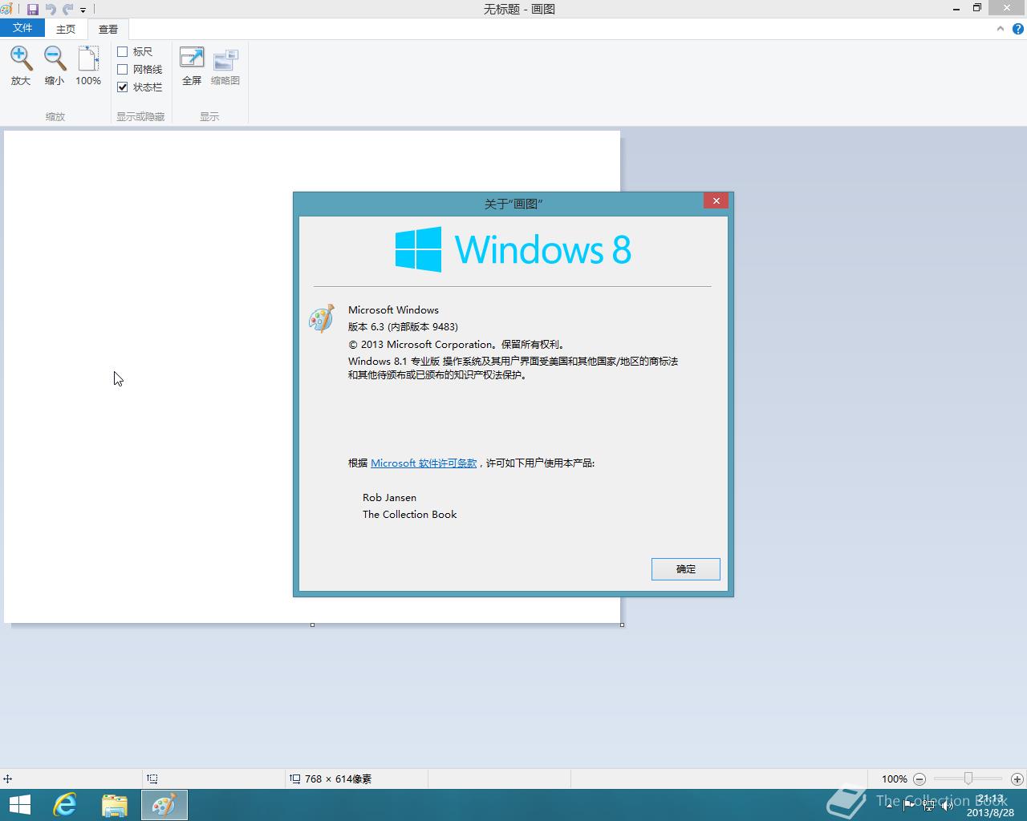Click the network icon in system tray

(928, 806)
